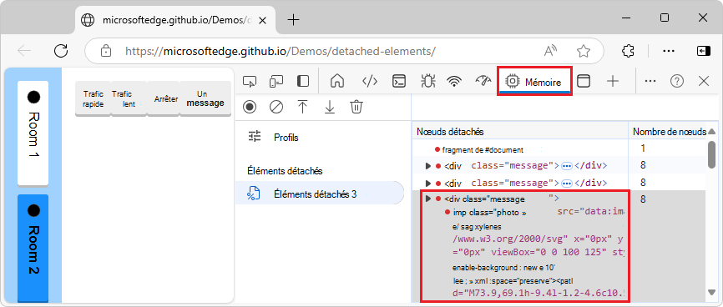Viewport: 723px width, 307px height.
Task: Click the Inspect element tool icon
Action: 250,82
